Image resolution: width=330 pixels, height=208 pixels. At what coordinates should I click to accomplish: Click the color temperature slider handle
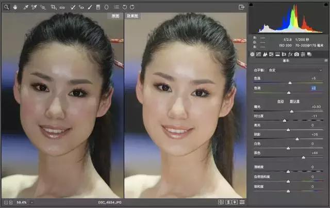(290, 83)
